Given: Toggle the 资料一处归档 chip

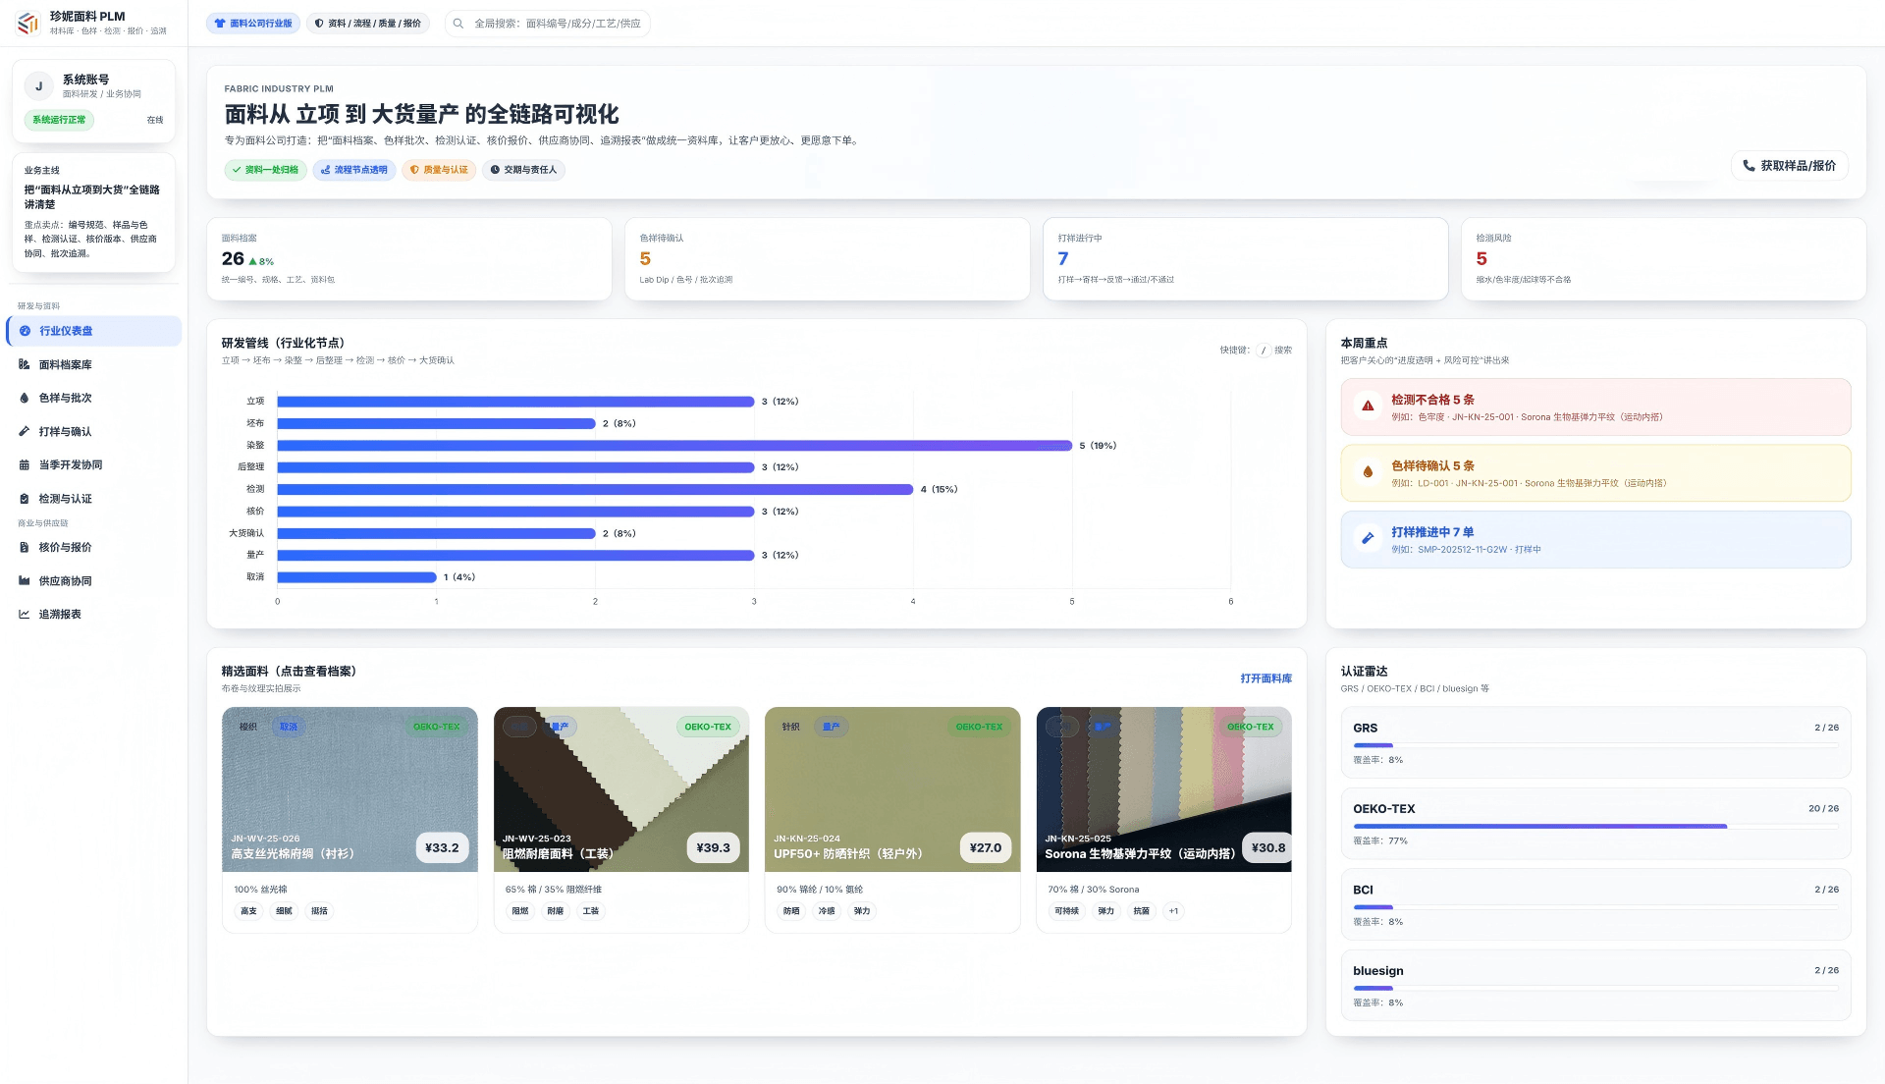Looking at the screenshot, I should (x=265, y=170).
